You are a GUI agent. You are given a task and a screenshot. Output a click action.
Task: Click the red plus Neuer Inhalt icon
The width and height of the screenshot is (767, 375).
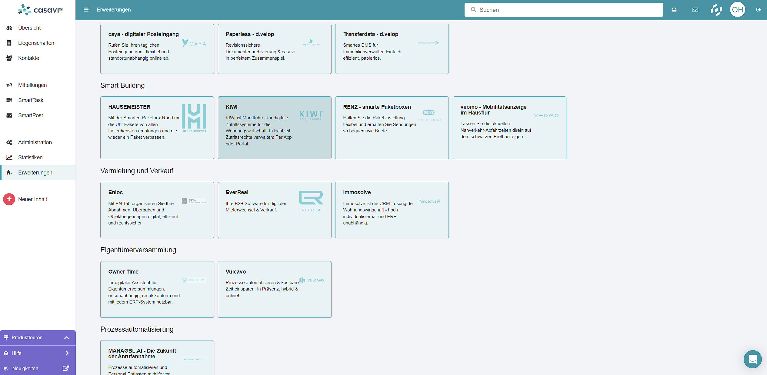coord(9,199)
